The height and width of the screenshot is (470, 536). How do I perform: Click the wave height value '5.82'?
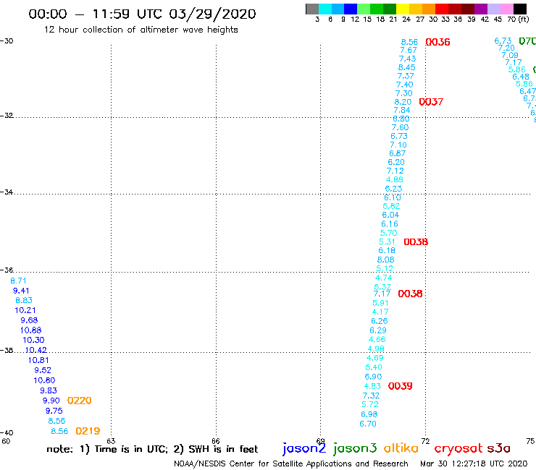(x=391, y=206)
